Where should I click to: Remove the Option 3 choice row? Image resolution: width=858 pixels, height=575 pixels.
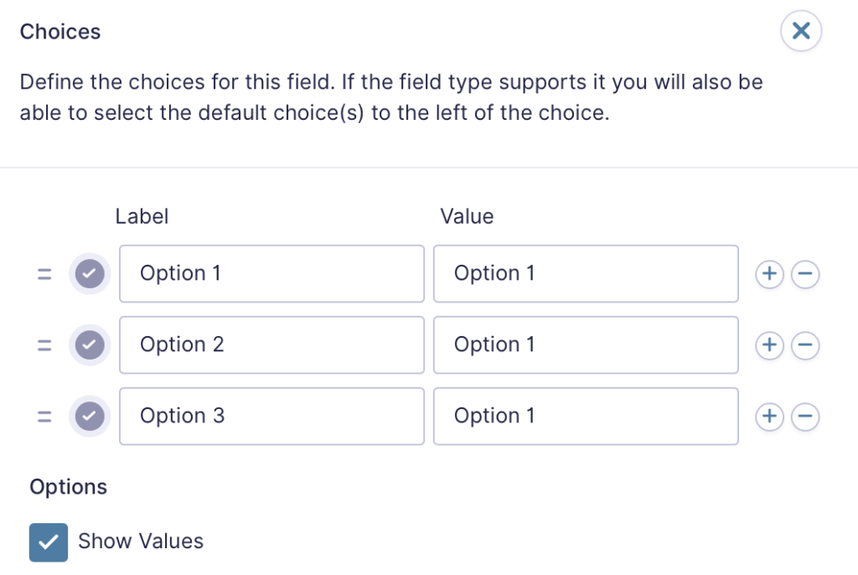tap(805, 417)
